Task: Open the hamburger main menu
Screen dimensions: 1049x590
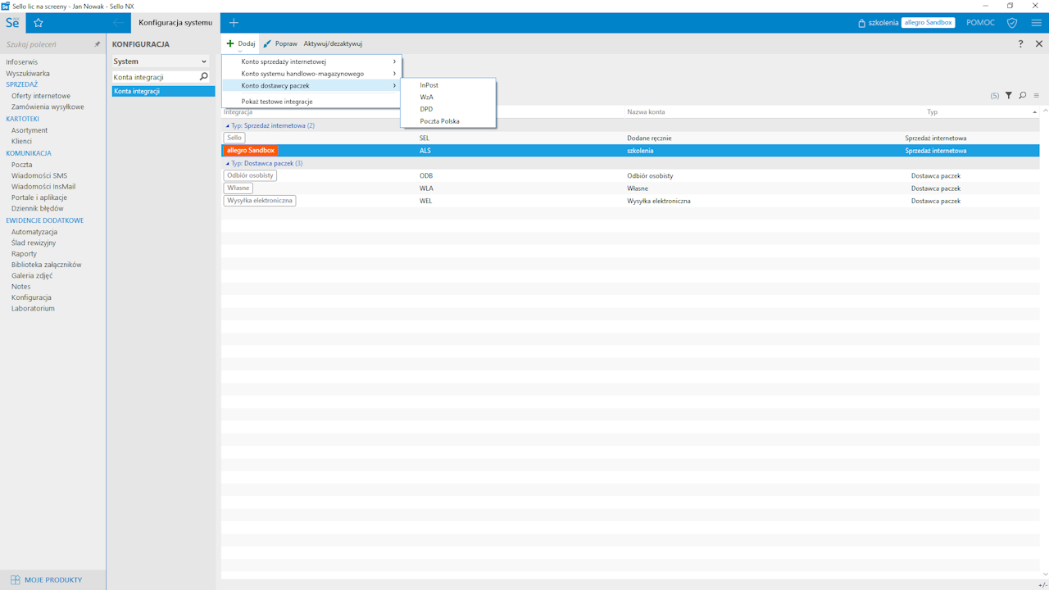Action: [x=1036, y=23]
